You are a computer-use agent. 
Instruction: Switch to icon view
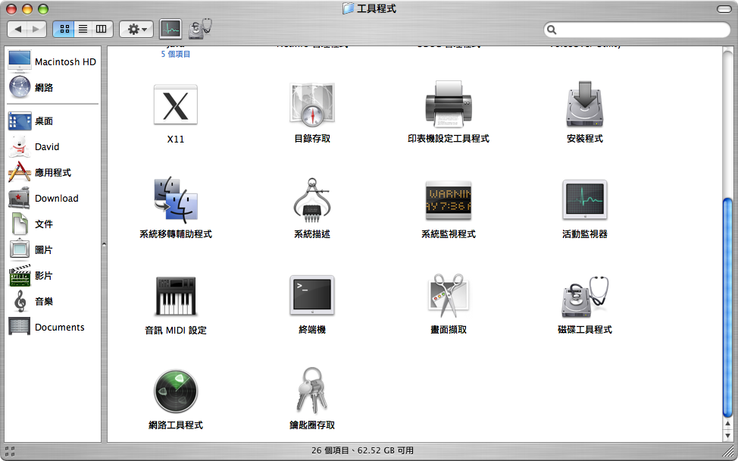64,30
